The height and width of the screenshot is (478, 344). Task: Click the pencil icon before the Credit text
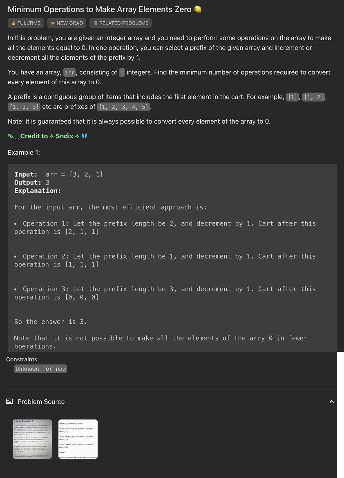[x=11, y=135]
